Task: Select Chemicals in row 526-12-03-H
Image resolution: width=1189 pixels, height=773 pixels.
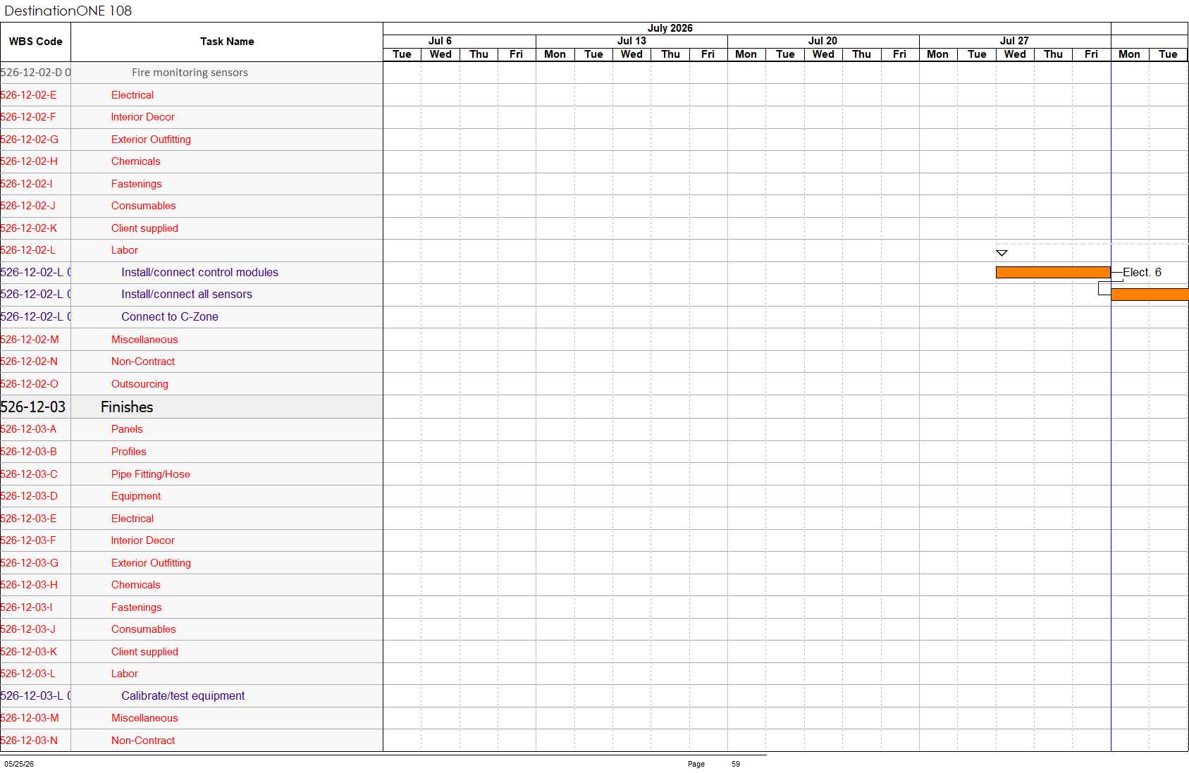Action: coord(135,585)
